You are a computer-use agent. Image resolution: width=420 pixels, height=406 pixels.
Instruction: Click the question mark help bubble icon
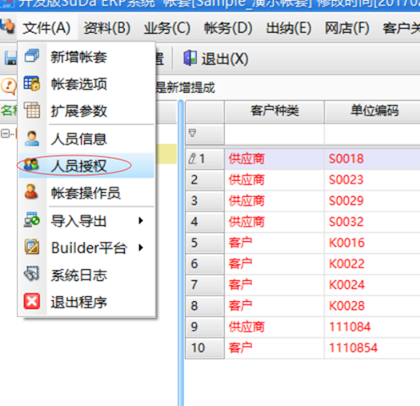coord(8,86)
